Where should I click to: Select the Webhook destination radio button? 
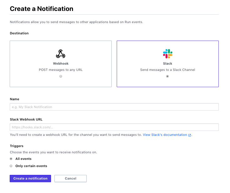coord(61,76)
